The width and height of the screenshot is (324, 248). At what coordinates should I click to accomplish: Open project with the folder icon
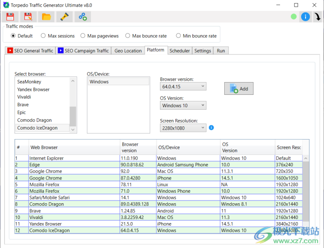point(46,17)
